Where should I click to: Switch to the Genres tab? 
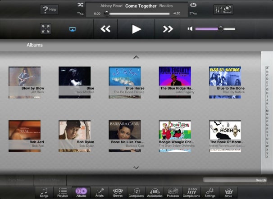point(118,193)
